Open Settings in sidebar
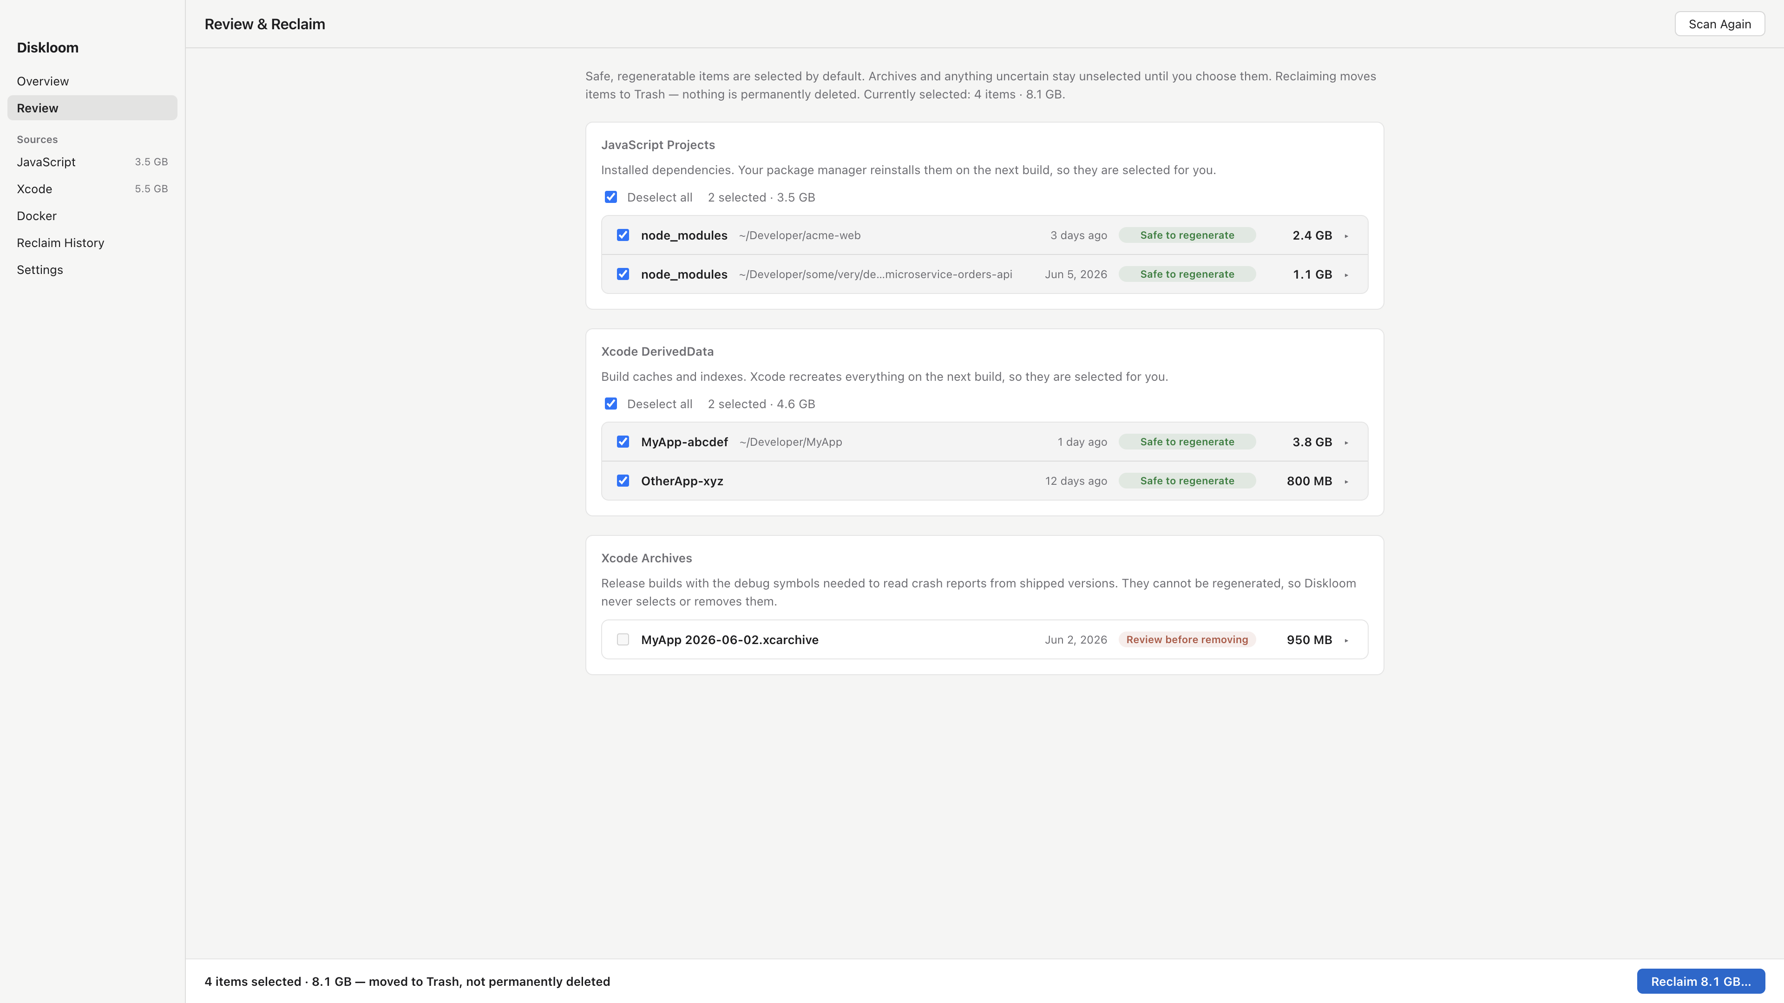 point(92,270)
